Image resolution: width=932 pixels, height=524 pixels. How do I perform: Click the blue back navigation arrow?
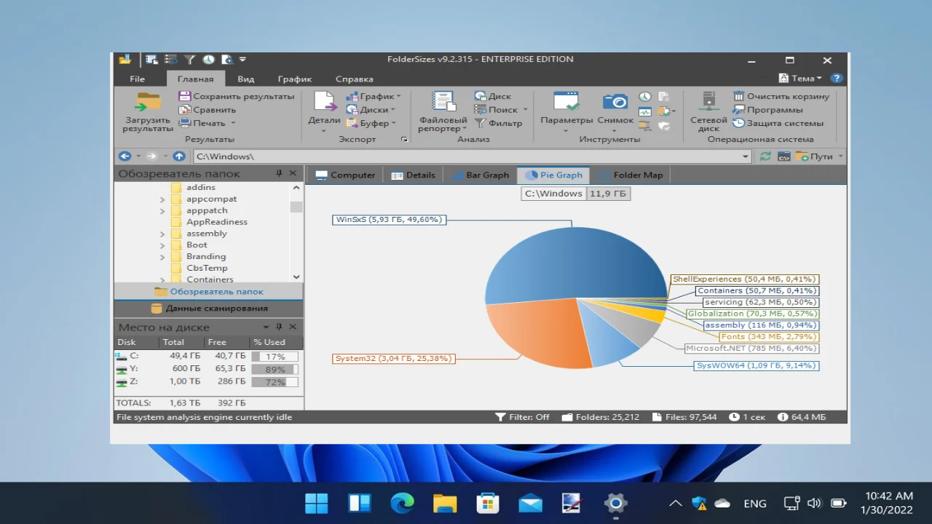point(125,156)
